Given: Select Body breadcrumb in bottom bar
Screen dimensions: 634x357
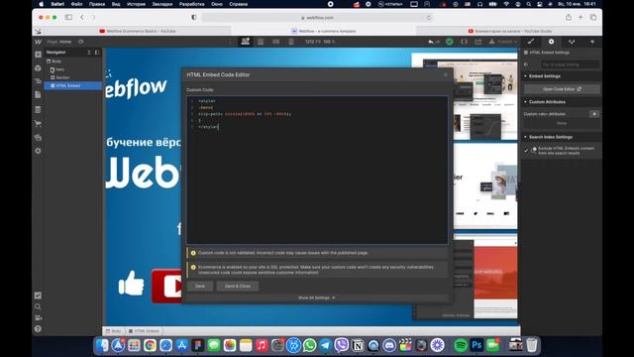Looking at the screenshot, I should 114,331.
